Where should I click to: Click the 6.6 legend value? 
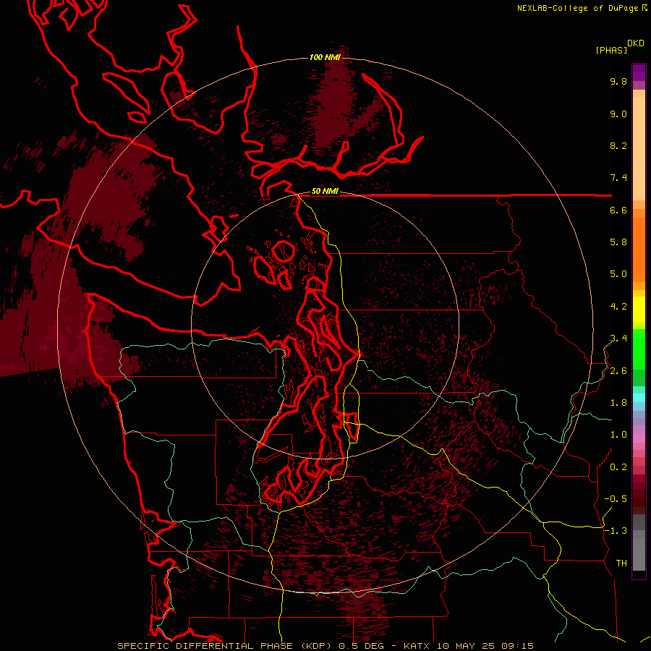(618, 210)
